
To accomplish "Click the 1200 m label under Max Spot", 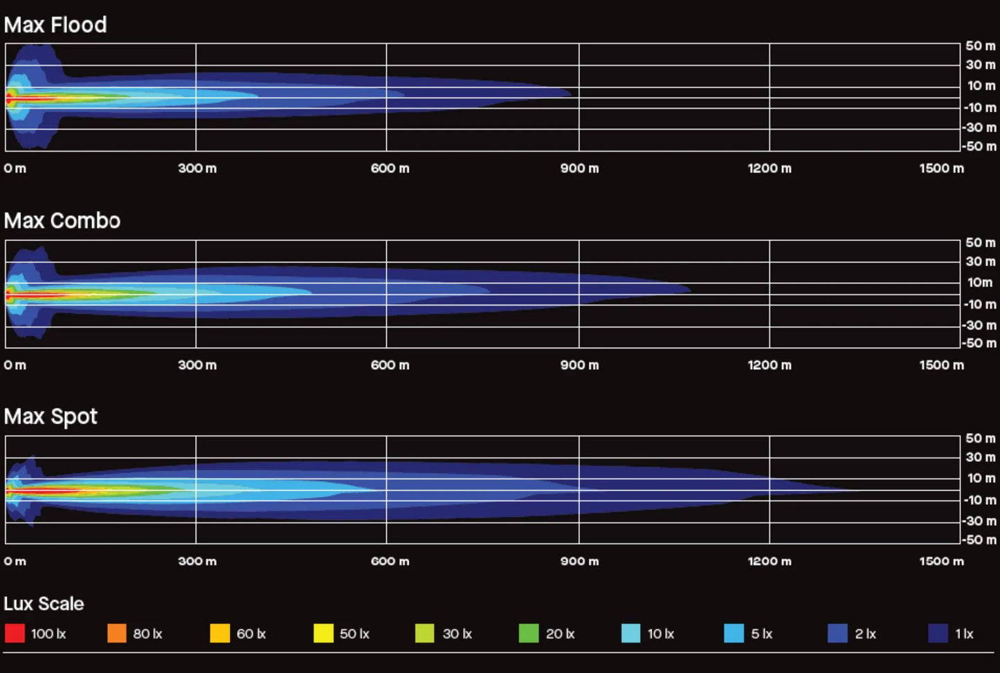I will pyautogui.click(x=770, y=561).
